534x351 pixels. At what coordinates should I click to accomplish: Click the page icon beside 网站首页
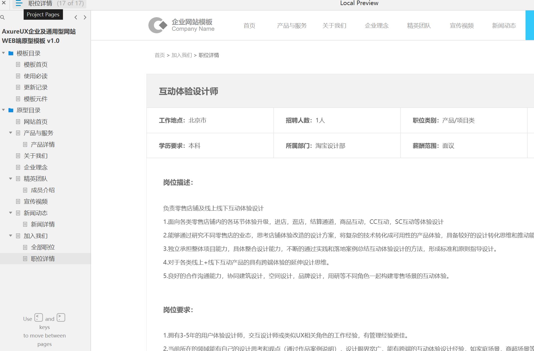pyautogui.click(x=18, y=122)
